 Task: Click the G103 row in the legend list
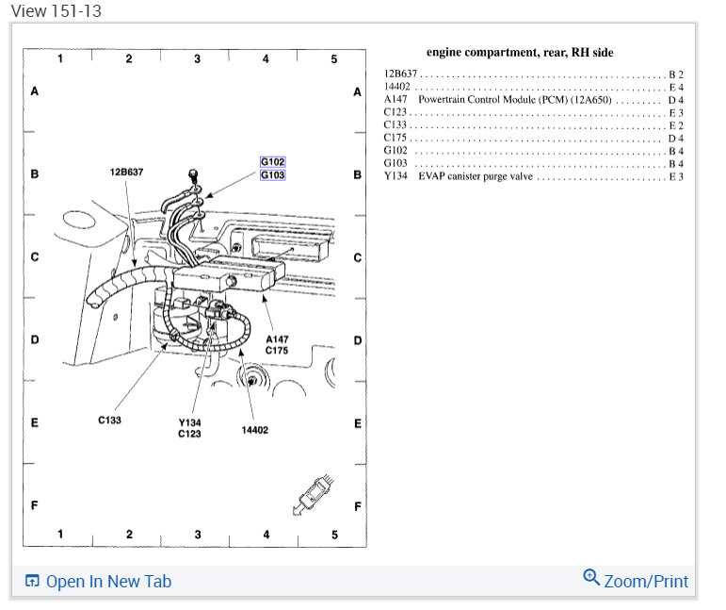[533, 163]
